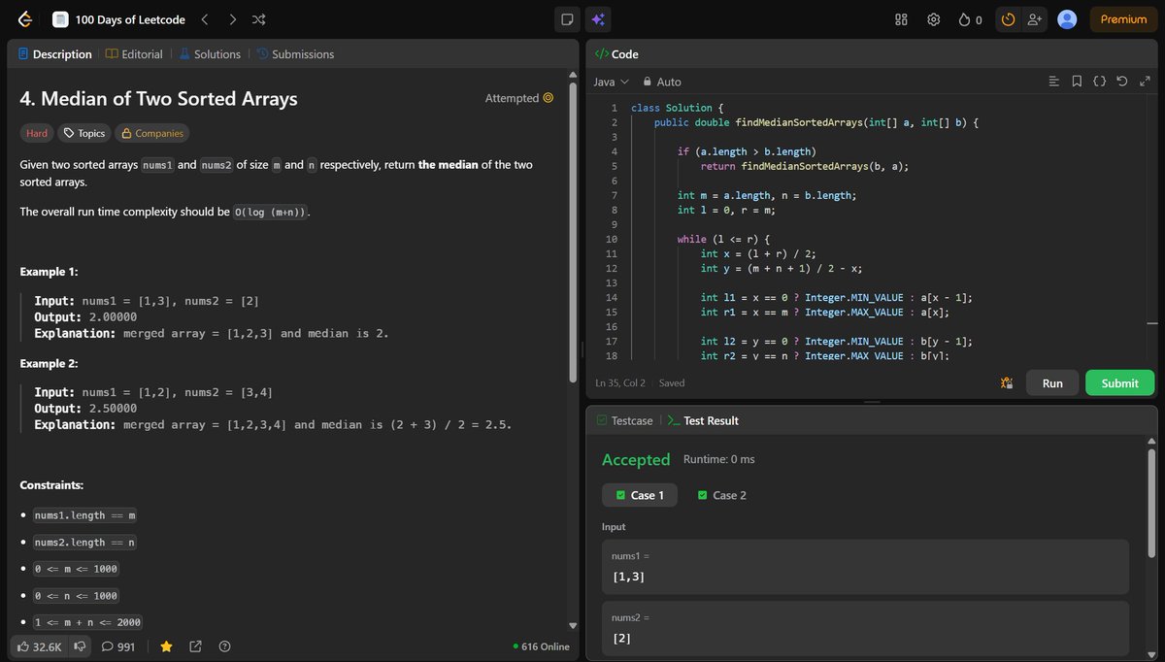Expand the locked Companies tag
This screenshot has width=1165, height=662.
tap(151, 133)
